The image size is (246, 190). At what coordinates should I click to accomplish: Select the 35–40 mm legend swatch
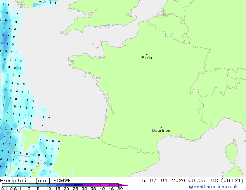pyautogui.click(x=96, y=185)
